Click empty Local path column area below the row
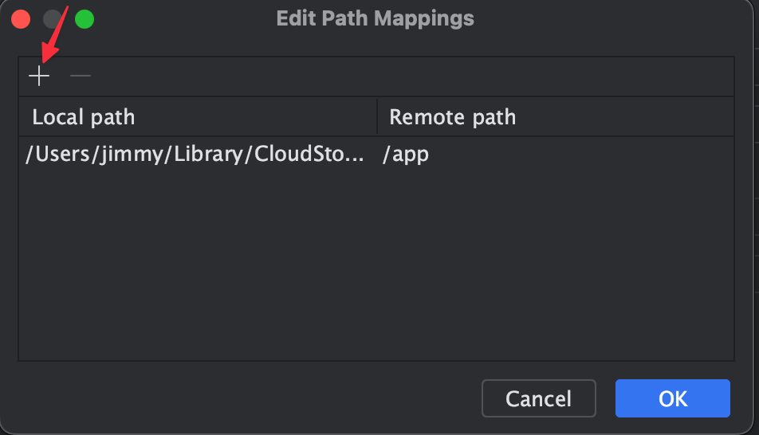This screenshot has width=759, height=435. [196, 263]
